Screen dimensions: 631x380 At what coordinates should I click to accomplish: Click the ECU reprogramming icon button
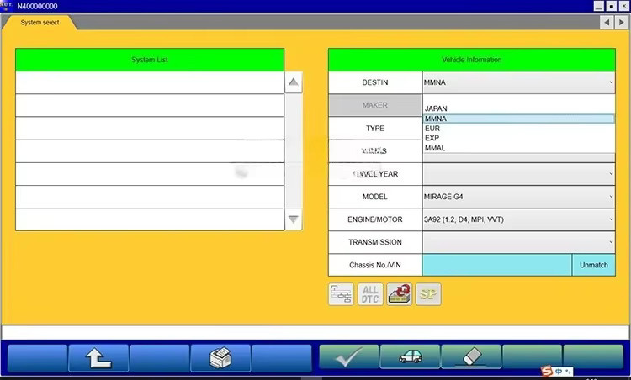(x=399, y=294)
